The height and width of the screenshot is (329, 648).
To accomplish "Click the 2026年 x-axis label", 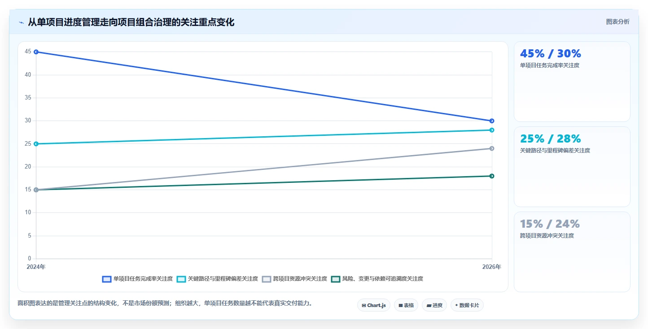I will pos(492,267).
